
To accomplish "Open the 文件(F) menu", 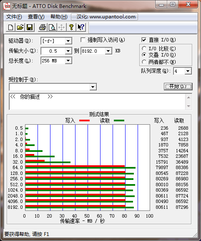I will point(14,17).
